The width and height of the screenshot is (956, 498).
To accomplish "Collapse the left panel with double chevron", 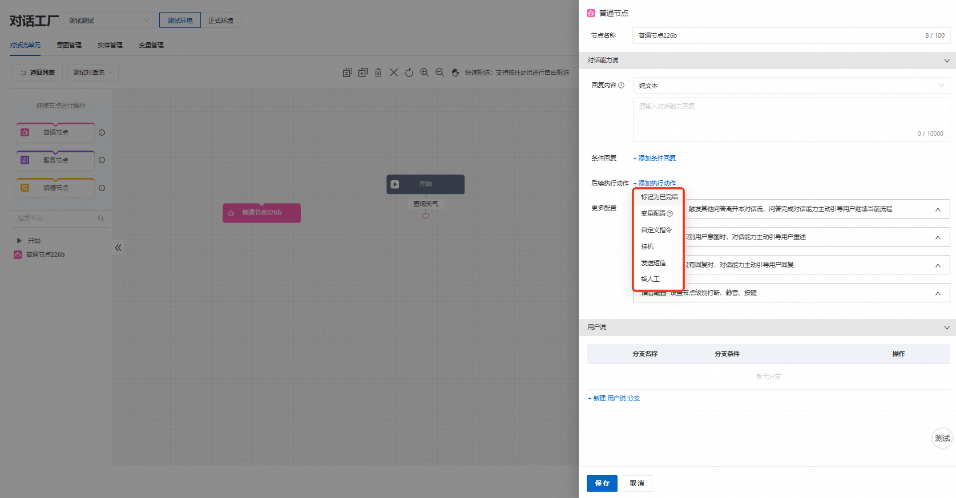I will click(x=118, y=248).
